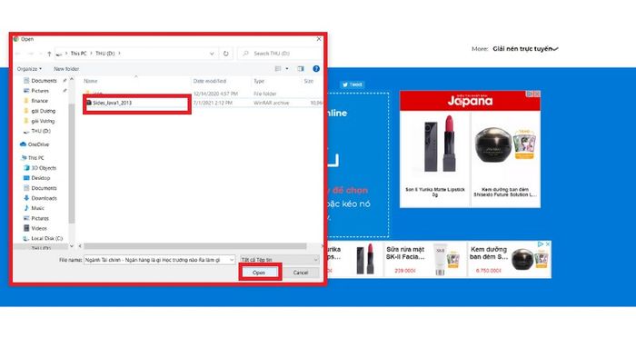
Task: Expand the File name dropdown arrow
Action: (x=232, y=260)
